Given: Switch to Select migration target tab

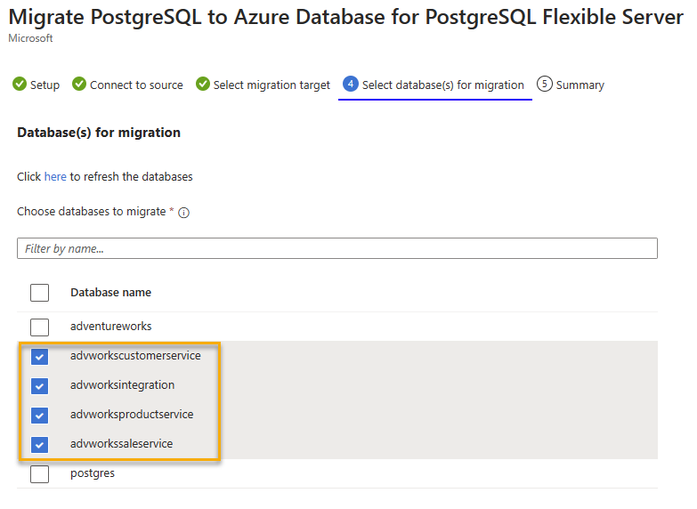Looking at the screenshot, I should coord(263,85).
